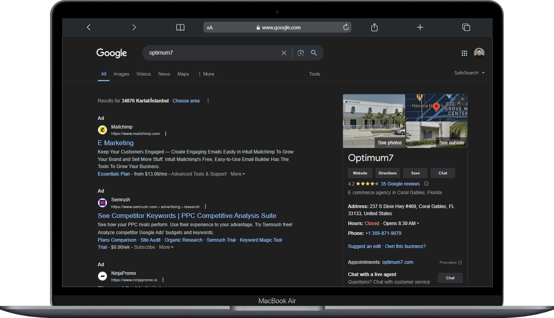The image size is (554, 318).
Task: Expand More in the Semrush ad
Action: point(166,247)
